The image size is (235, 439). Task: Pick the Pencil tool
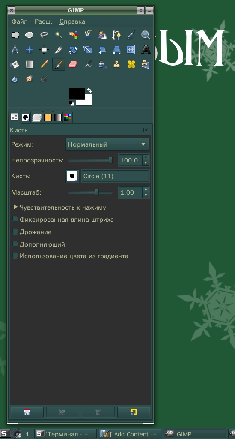44,64
